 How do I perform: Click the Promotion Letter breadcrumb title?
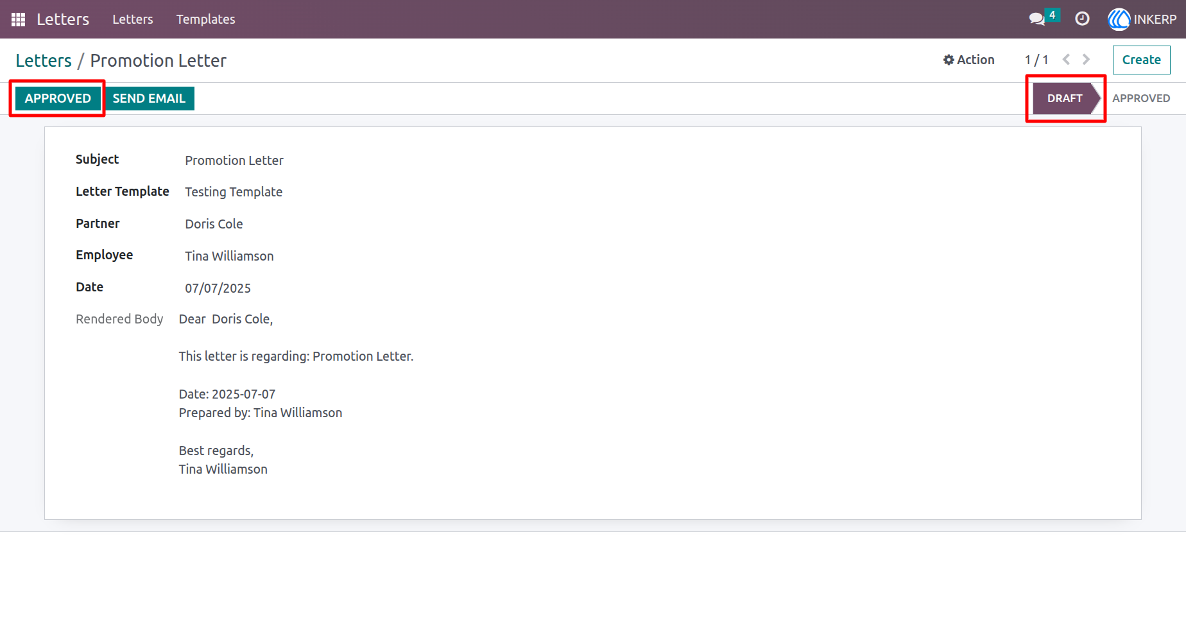coord(158,60)
